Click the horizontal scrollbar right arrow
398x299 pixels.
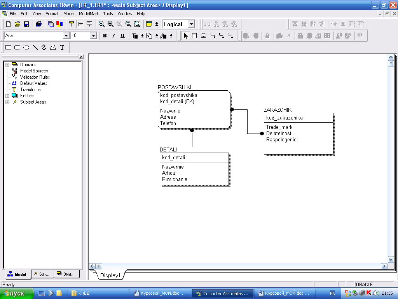coord(384,266)
